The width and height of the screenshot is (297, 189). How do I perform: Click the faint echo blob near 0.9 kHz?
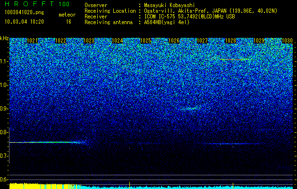tap(190, 108)
